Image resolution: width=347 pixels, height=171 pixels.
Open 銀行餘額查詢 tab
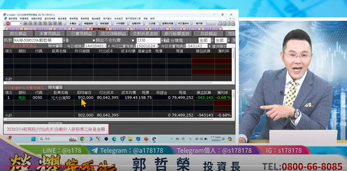177,34
